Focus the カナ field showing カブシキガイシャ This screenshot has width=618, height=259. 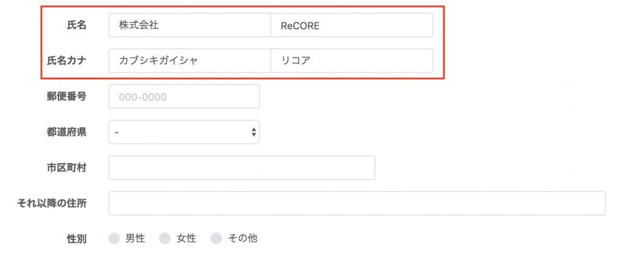click(x=190, y=61)
